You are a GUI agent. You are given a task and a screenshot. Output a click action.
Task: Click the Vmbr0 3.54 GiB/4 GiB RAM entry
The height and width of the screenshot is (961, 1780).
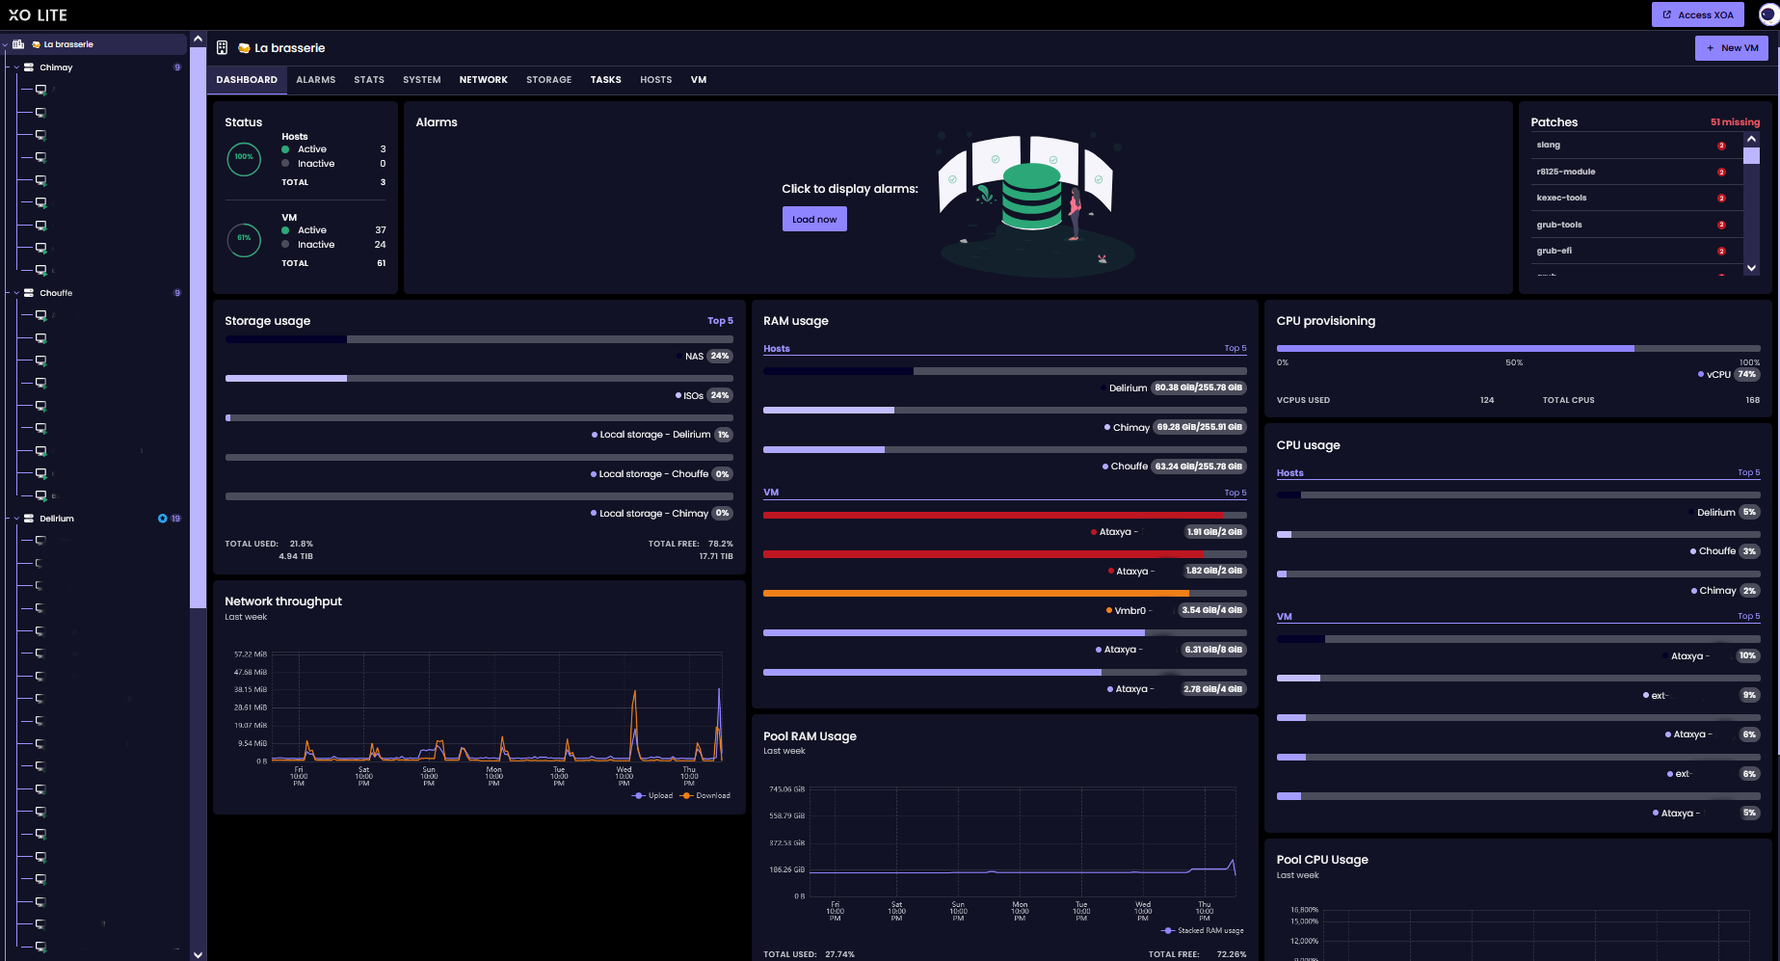coord(1176,610)
